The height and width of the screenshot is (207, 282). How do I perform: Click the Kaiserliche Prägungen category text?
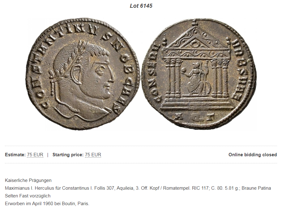[x=28, y=180]
